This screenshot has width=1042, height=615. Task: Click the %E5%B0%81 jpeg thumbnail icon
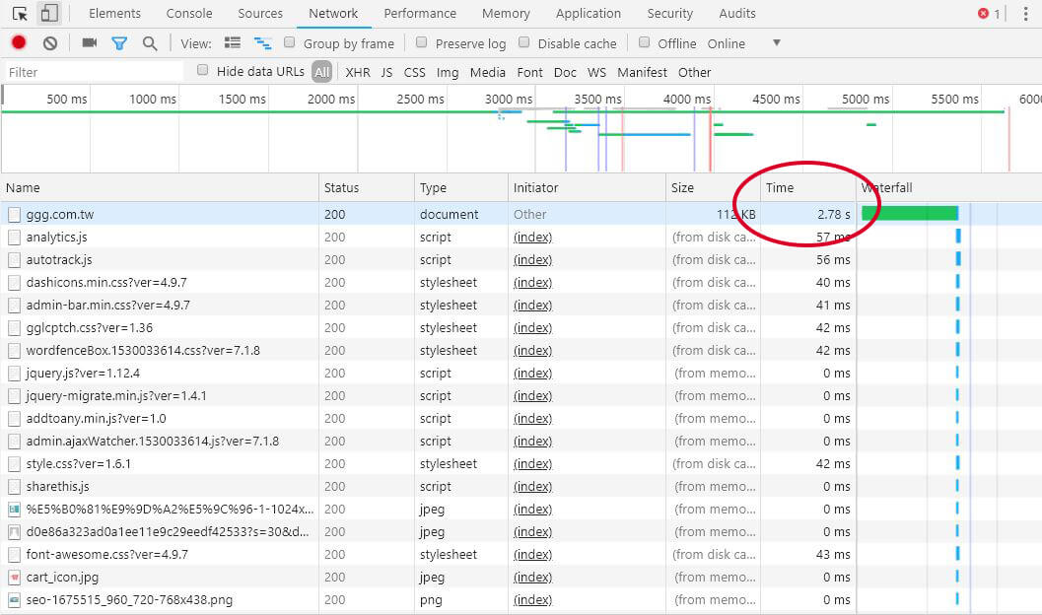pyautogui.click(x=14, y=510)
